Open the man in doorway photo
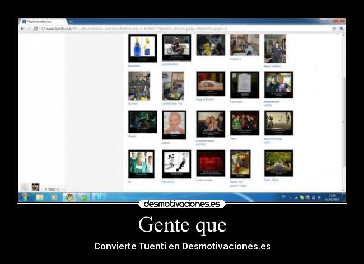The width and height of the screenshot is (364, 264). tap(275, 49)
